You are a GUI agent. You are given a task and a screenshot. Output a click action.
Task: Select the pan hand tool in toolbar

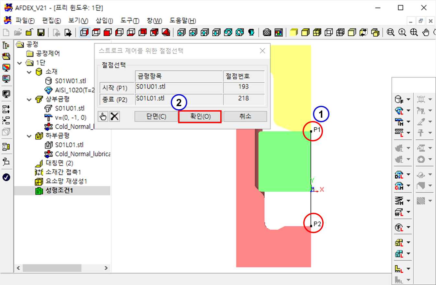(426, 32)
